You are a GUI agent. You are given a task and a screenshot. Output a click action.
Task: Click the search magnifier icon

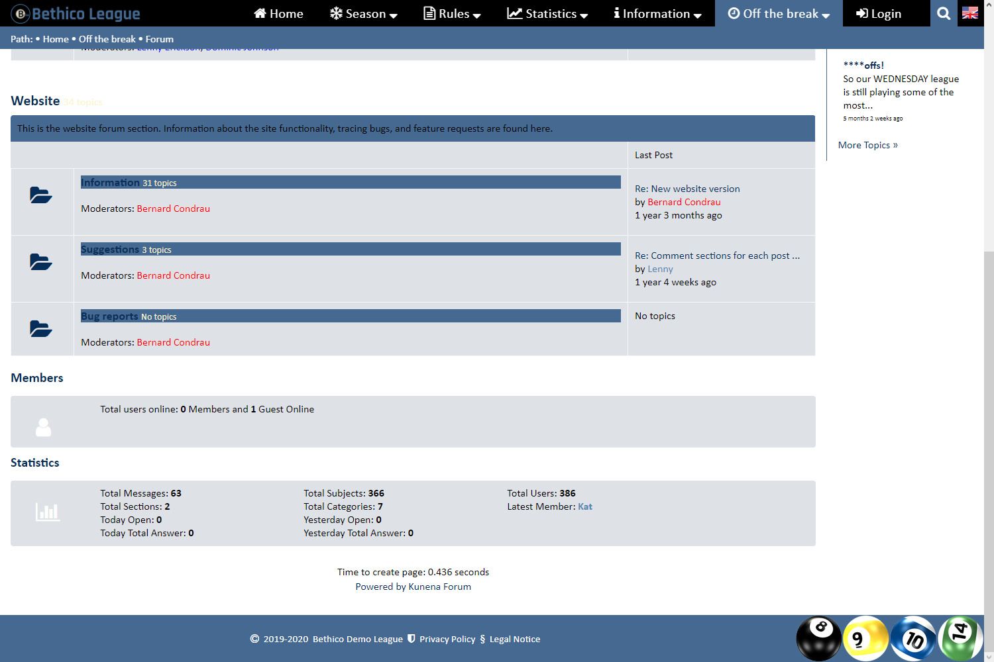944,13
